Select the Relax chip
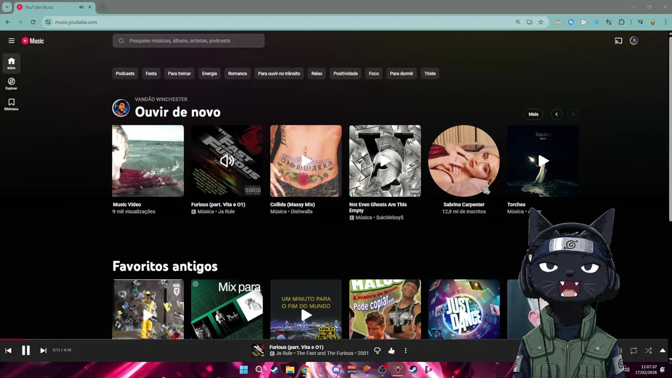Screen dimensions: 672x378 317,73
